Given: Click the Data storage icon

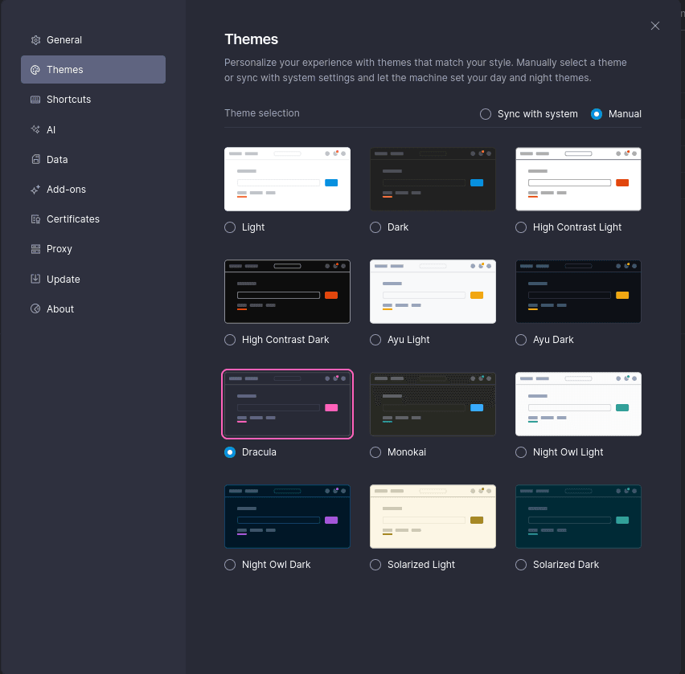Looking at the screenshot, I should tap(35, 160).
